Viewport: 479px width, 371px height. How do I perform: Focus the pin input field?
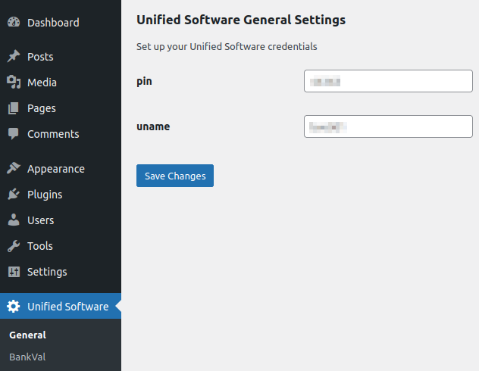coord(388,81)
